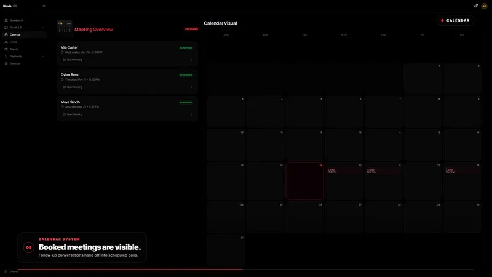Click the Payments icon in sidebar
Screen dimensions: 492x277
point(6,57)
